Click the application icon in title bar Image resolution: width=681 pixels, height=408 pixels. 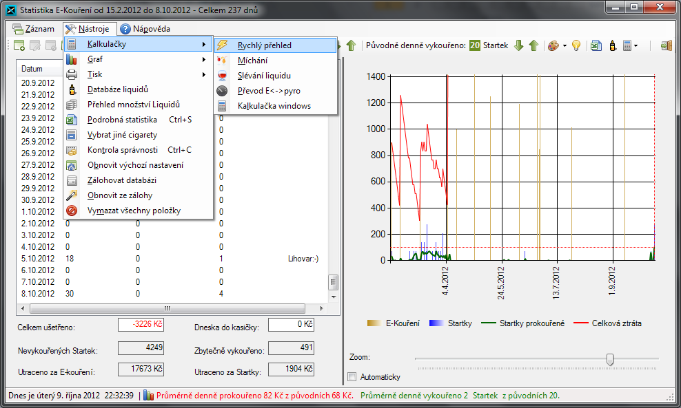(x=11, y=10)
